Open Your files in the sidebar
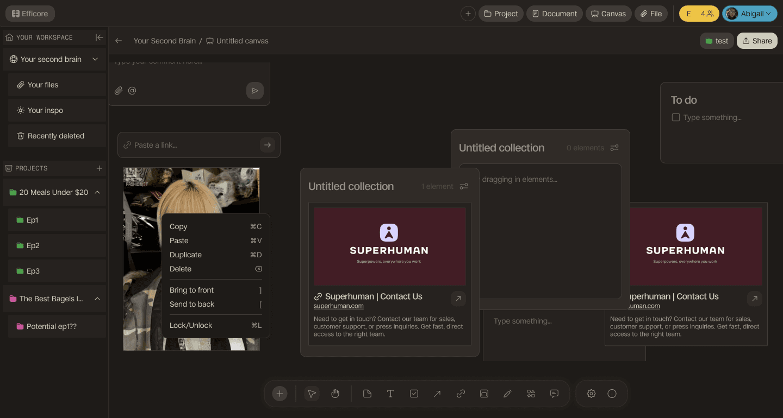This screenshot has height=418, width=783. coord(57,85)
